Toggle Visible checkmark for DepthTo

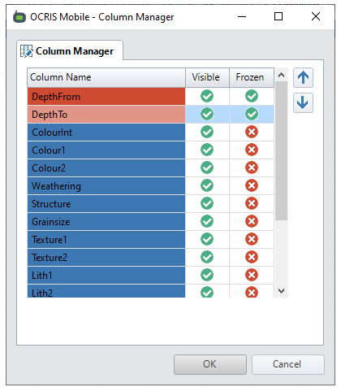[x=207, y=114]
